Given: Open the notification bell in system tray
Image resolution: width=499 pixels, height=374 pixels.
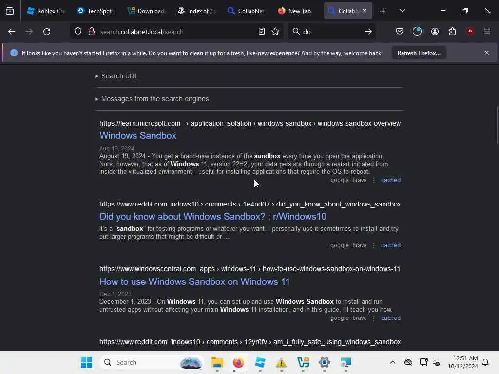Looking at the screenshot, I should click(x=485, y=362).
